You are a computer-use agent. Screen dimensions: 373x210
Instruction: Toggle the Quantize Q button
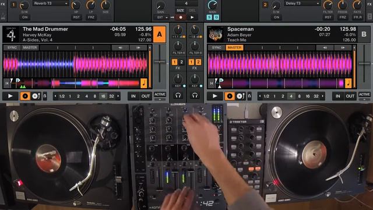(x=216, y=17)
